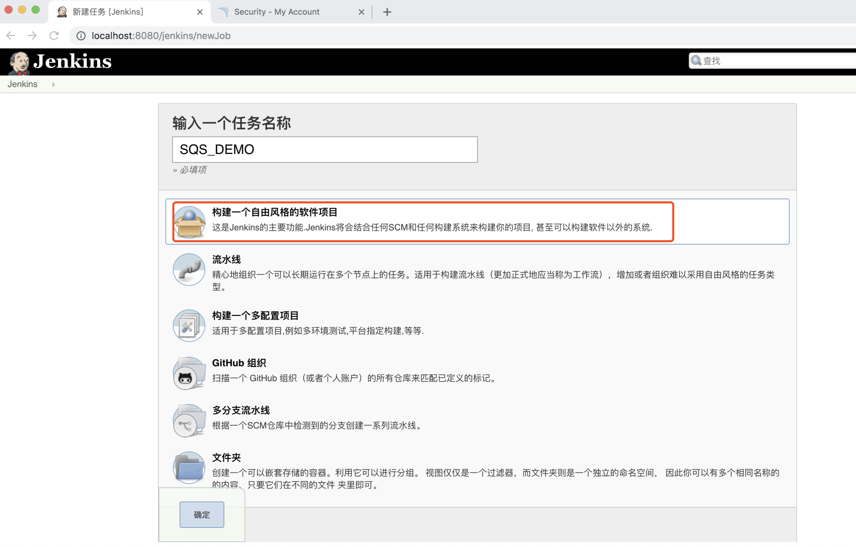Viewport: 856px width, 547px height.
Task: Close the 新建任务 [Jenkins] tab
Action: click(200, 12)
